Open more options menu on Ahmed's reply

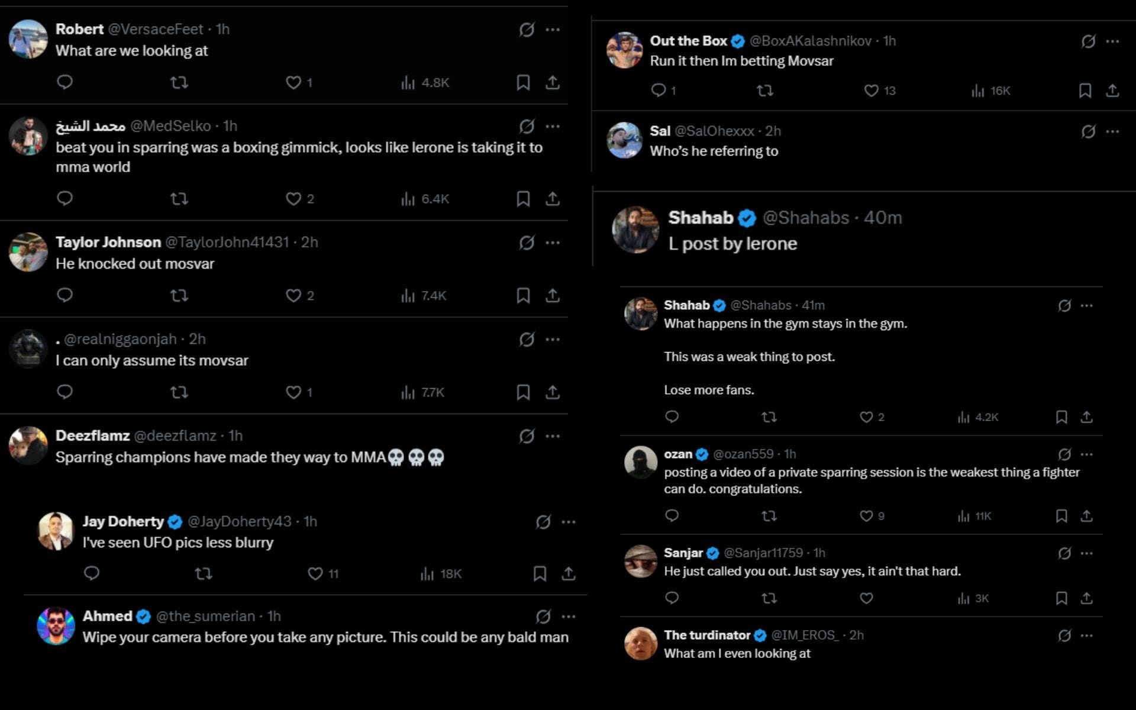pyautogui.click(x=569, y=616)
